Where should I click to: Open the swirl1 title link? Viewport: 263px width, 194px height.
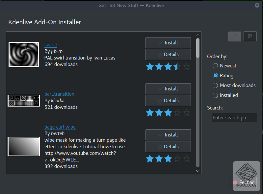click(x=51, y=45)
